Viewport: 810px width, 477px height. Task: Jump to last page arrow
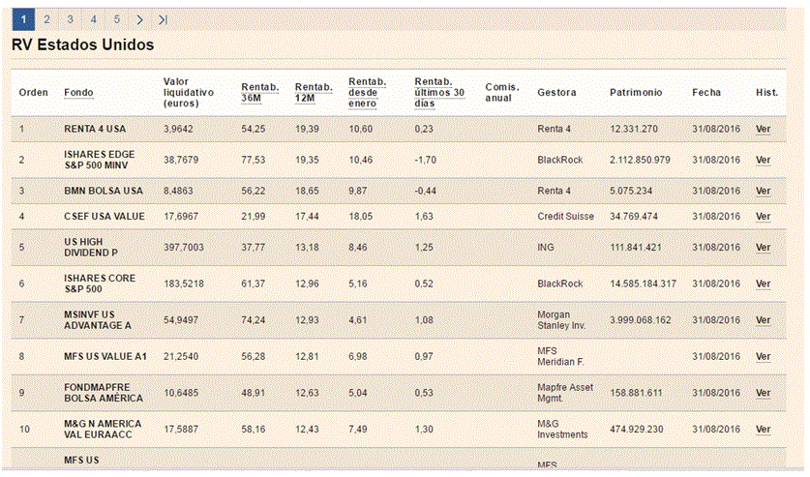(x=163, y=19)
